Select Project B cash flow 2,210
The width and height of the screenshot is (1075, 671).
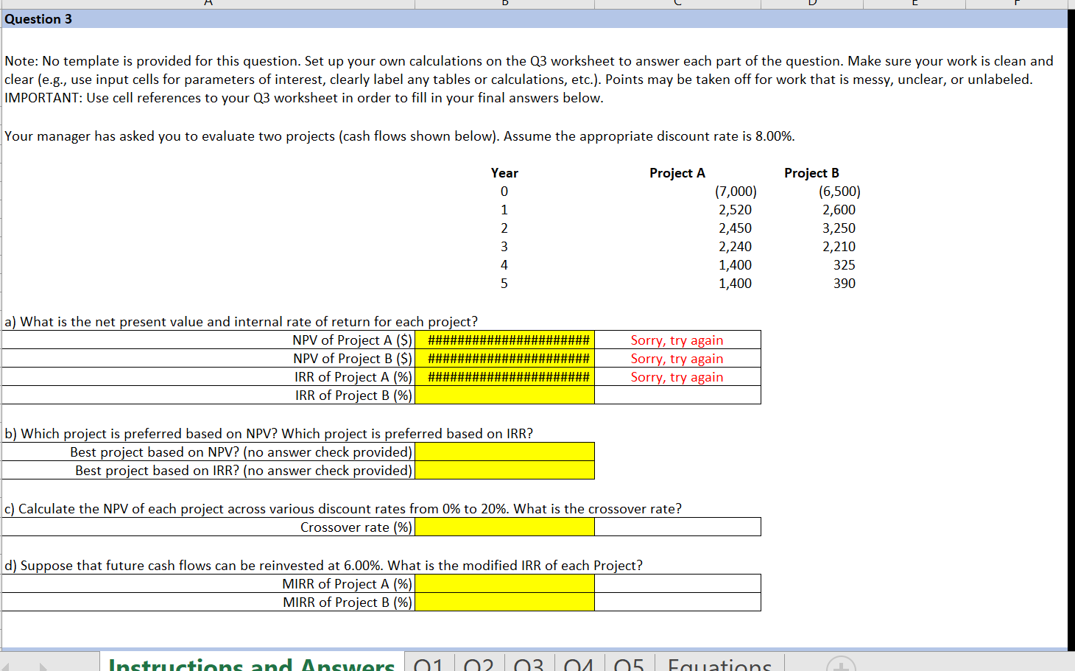pos(839,247)
